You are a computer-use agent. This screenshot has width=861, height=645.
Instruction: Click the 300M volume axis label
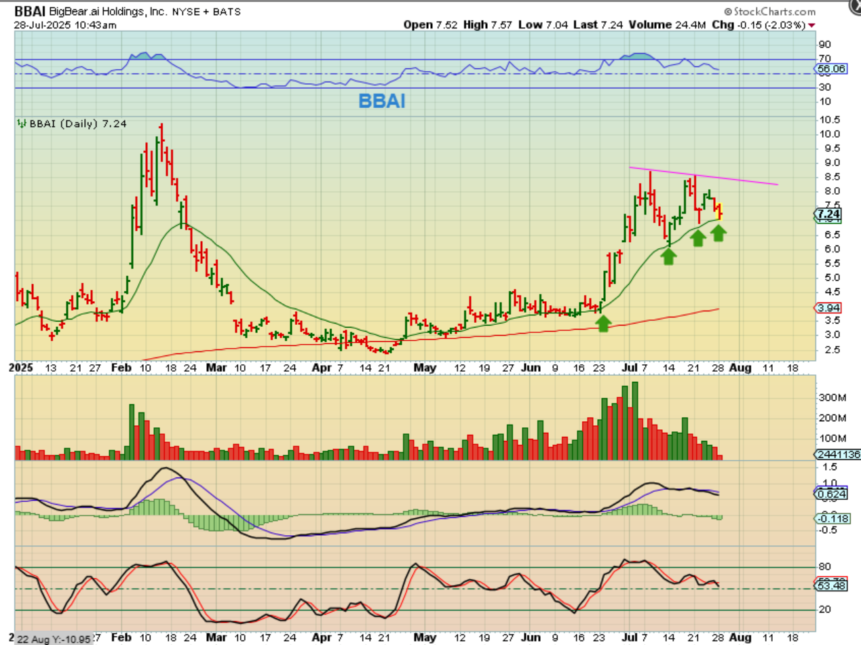[832, 397]
